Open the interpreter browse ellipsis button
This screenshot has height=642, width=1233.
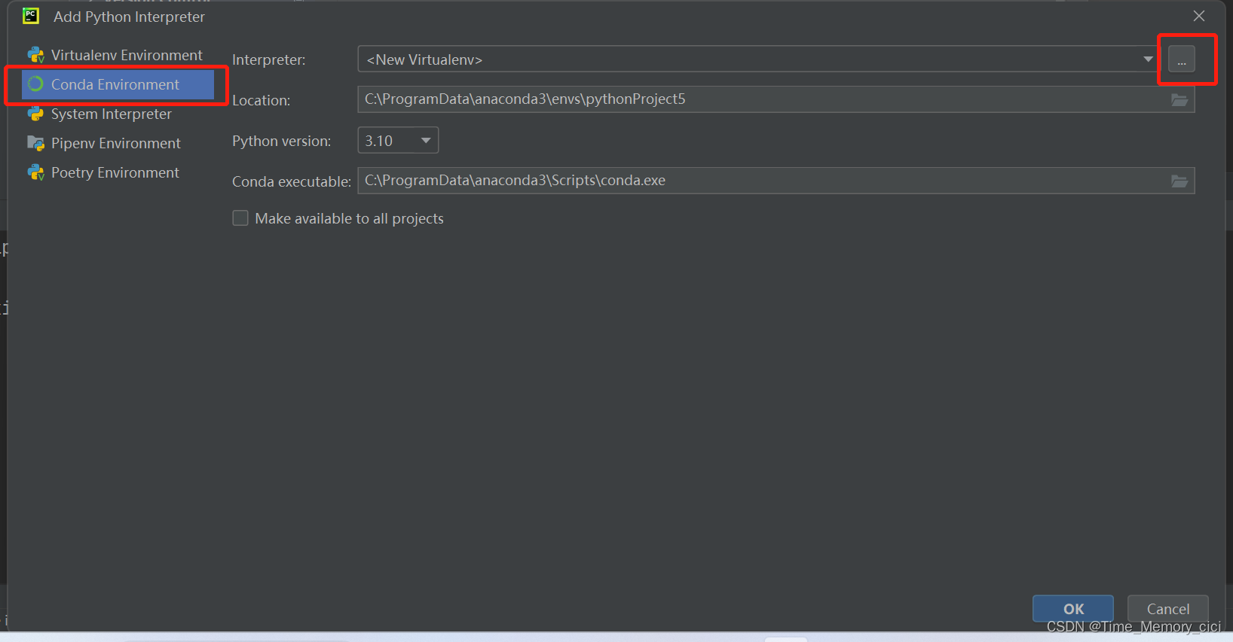(x=1182, y=59)
